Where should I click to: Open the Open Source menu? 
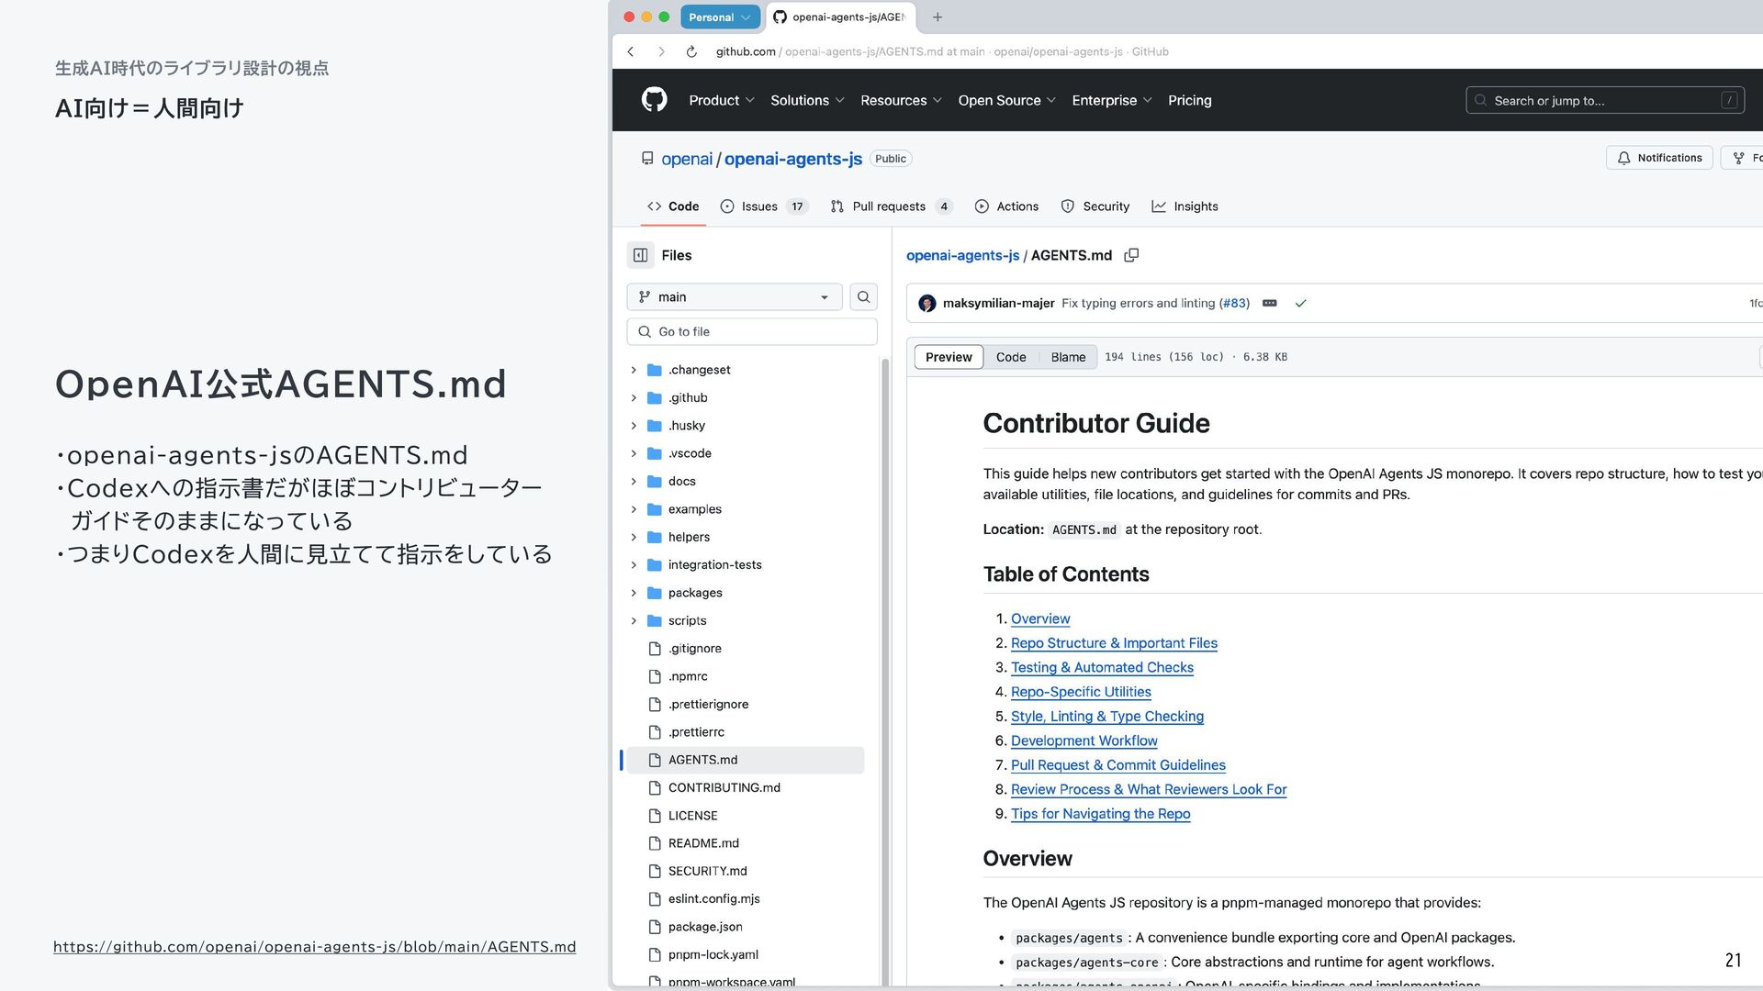click(1006, 100)
